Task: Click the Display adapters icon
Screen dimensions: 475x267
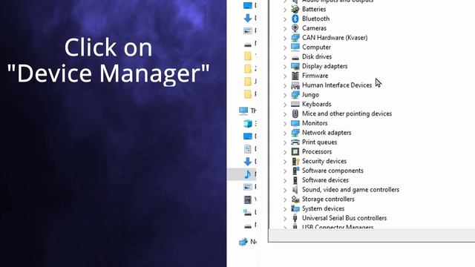Action: tap(295, 66)
